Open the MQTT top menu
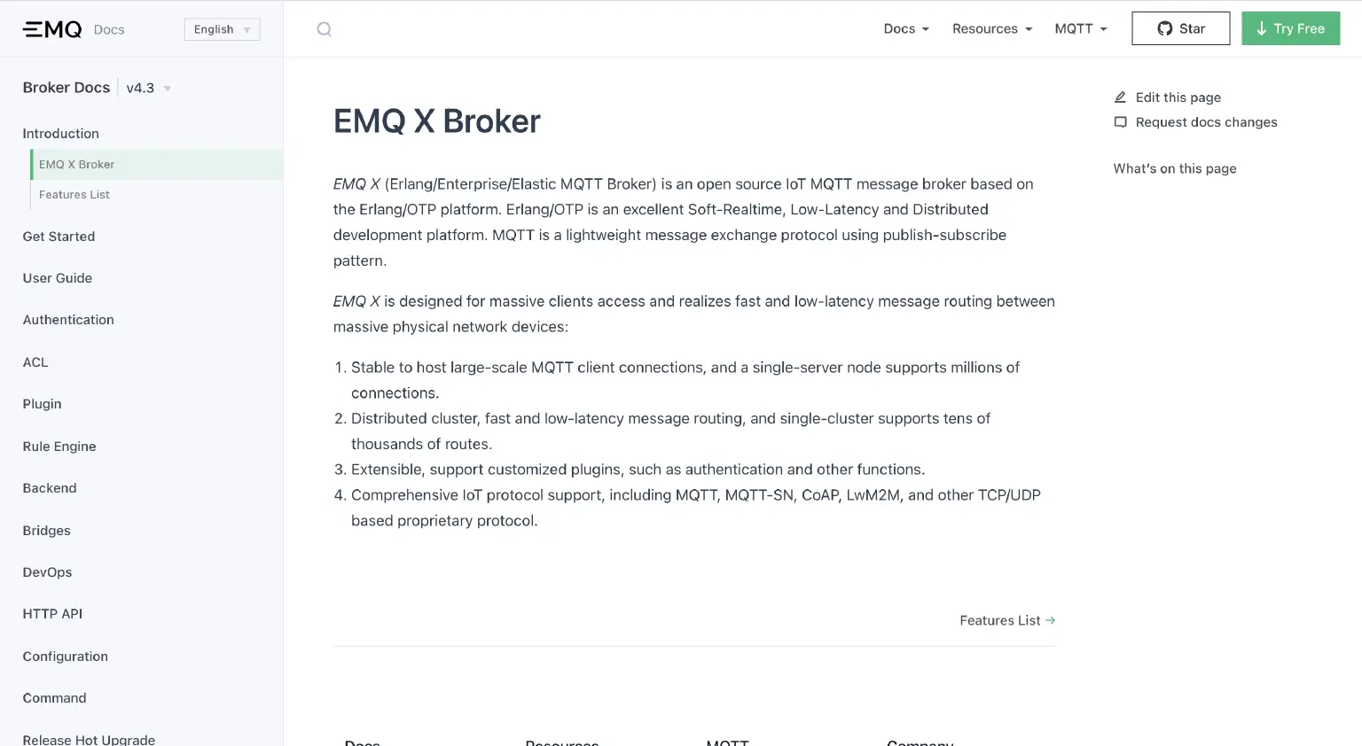This screenshot has height=746, width=1362. (x=1081, y=28)
